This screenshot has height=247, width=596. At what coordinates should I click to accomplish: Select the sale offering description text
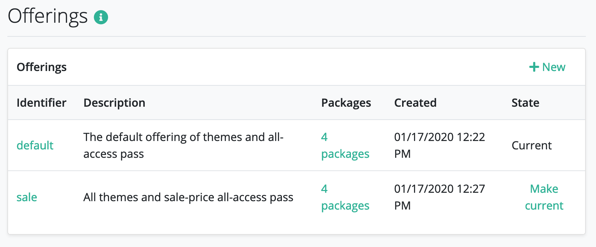(188, 197)
